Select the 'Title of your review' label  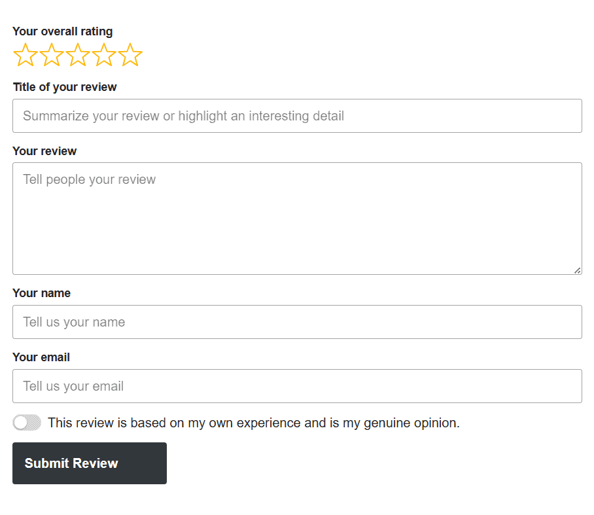coord(64,86)
